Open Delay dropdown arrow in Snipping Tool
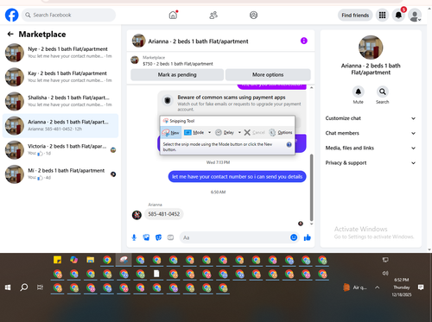Screen dimensions: 432x322 (x=239, y=132)
